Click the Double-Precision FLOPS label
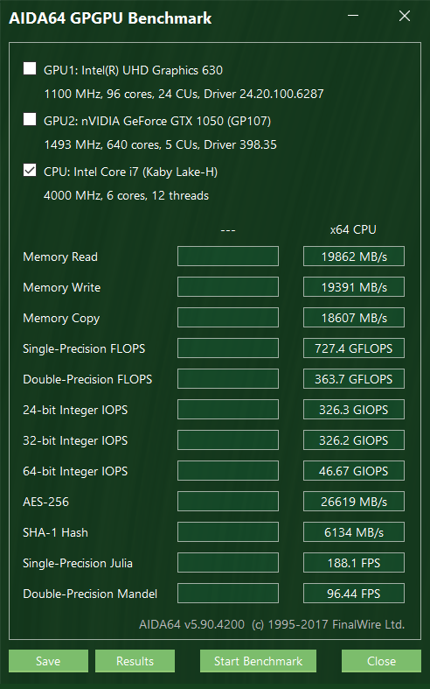Image resolution: width=430 pixels, height=689 pixels. (x=87, y=379)
